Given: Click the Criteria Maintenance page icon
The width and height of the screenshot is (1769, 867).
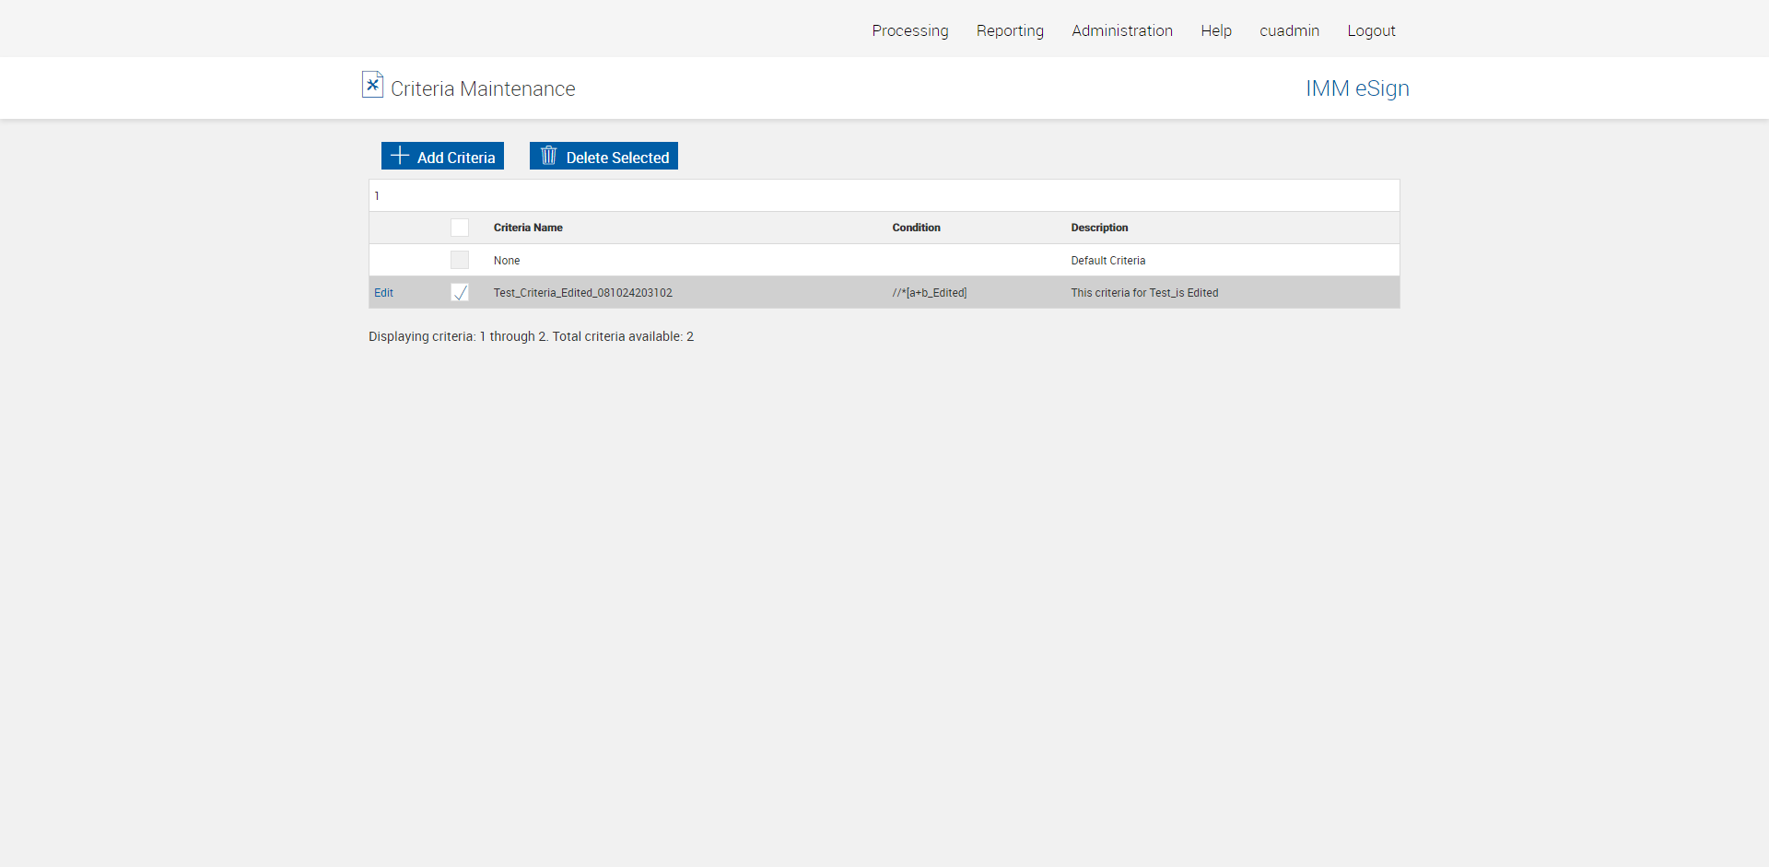Looking at the screenshot, I should point(372,85).
